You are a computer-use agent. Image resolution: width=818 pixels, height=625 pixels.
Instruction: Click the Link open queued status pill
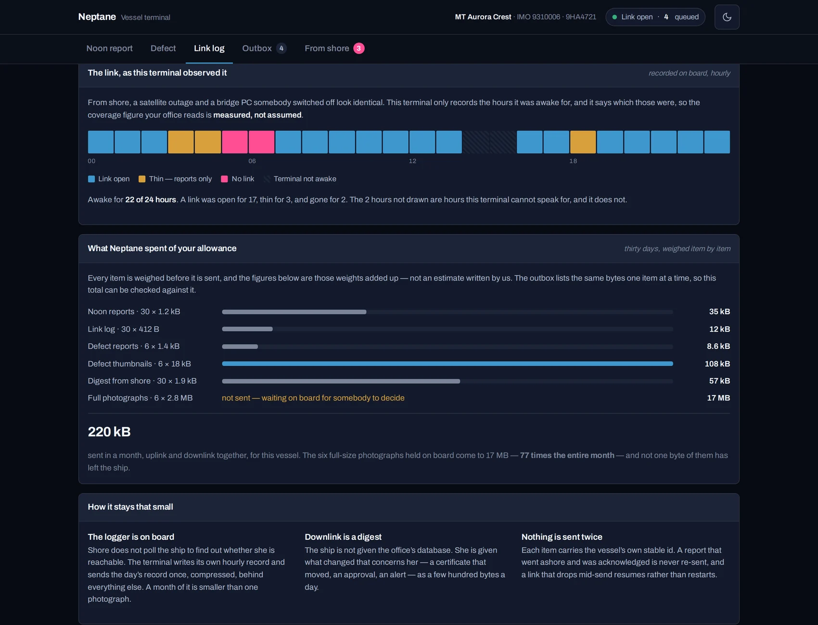tap(655, 17)
